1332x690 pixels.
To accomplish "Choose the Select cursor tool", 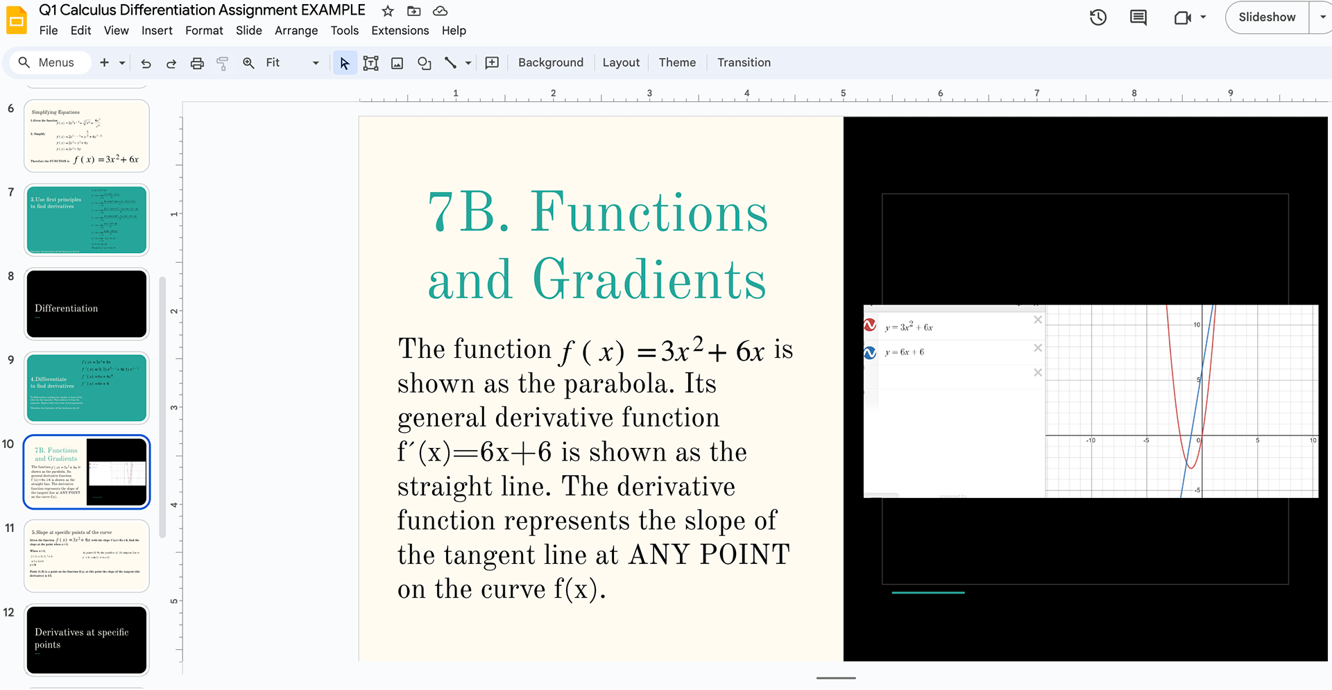I will point(344,63).
